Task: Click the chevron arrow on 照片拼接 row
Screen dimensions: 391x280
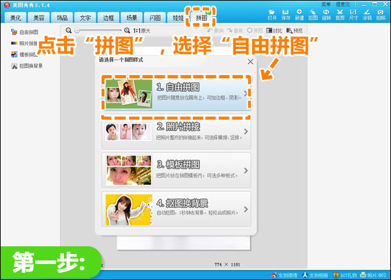Action: [246, 132]
